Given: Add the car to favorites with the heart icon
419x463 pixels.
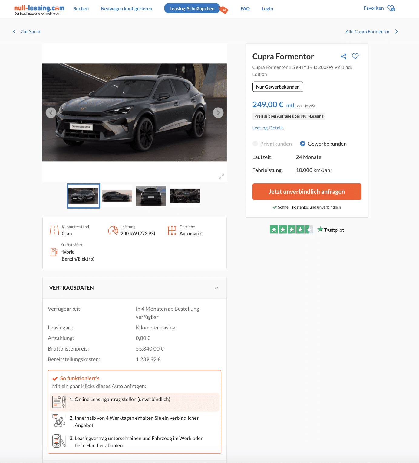Looking at the screenshot, I should point(355,56).
